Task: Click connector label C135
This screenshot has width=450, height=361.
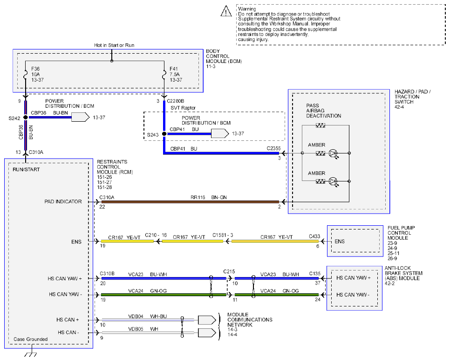Action: click(315, 273)
